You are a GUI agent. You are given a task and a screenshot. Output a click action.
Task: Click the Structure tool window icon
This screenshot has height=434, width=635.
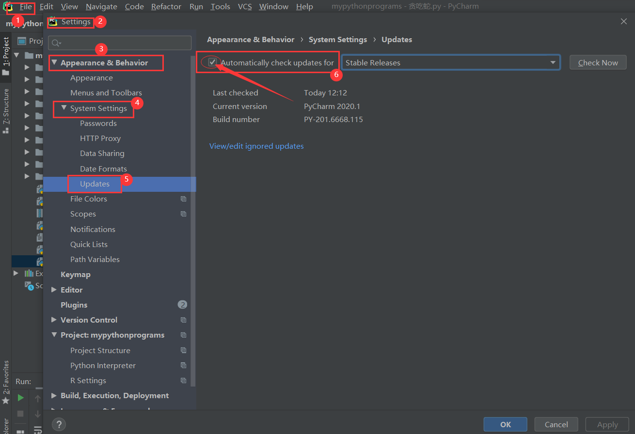pos(6,130)
